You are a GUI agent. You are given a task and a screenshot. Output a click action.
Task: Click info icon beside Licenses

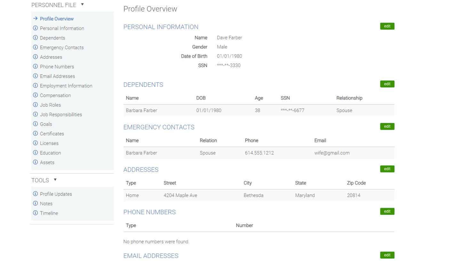click(36, 143)
